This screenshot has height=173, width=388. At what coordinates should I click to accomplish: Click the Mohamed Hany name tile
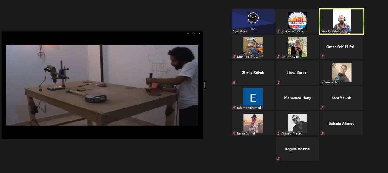point(297,98)
